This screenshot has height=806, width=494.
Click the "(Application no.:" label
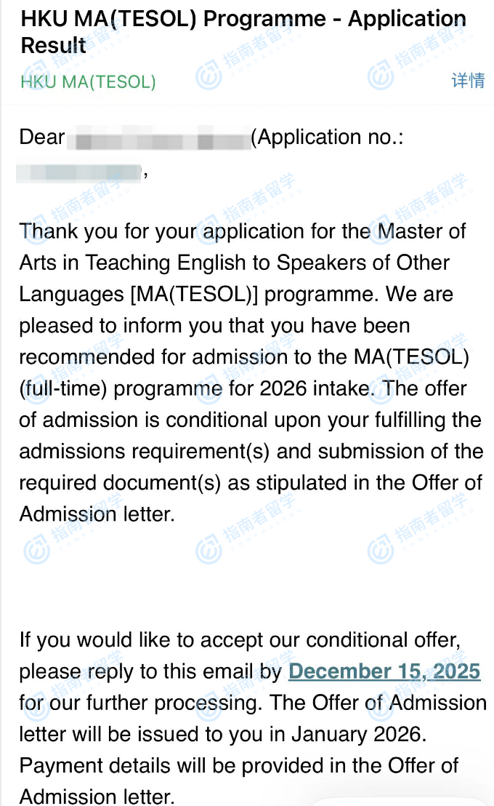click(x=326, y=137)
